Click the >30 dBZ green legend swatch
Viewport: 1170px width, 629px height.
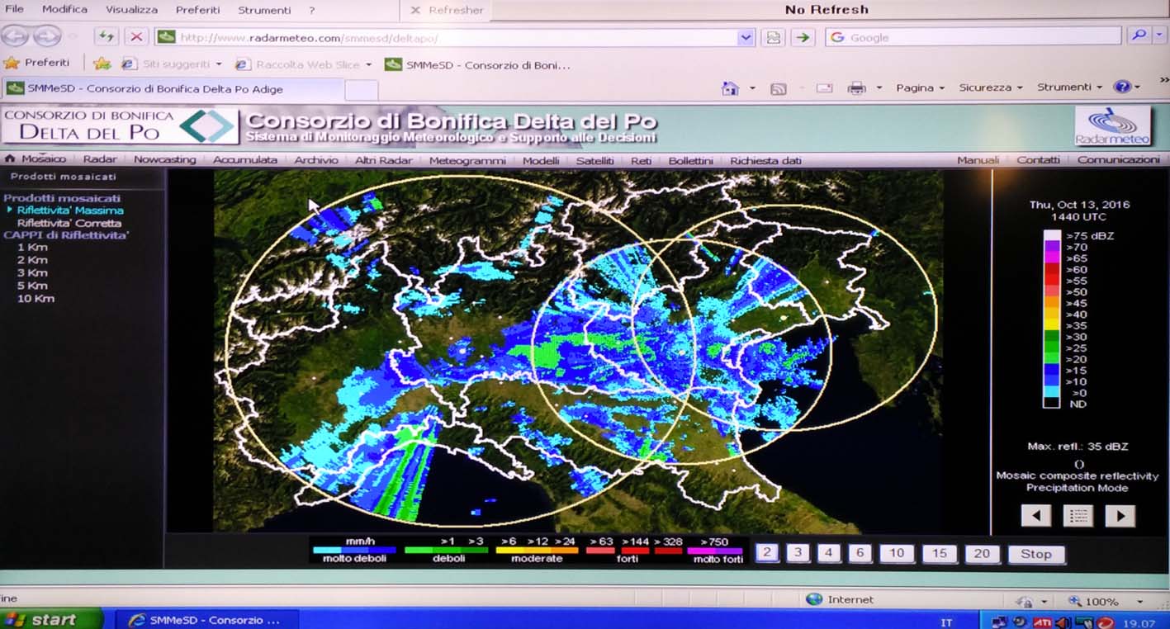1051,337
